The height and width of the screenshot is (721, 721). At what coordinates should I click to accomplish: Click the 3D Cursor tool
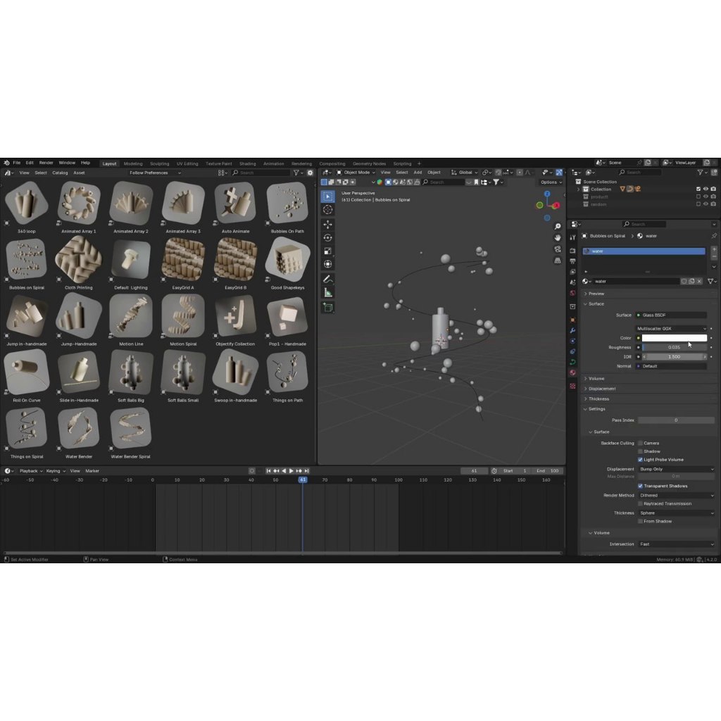pyautogui.click(x=328, y=210)
